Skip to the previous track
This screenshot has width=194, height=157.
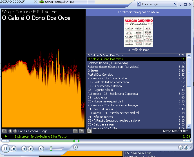click(x=24, y=149)
